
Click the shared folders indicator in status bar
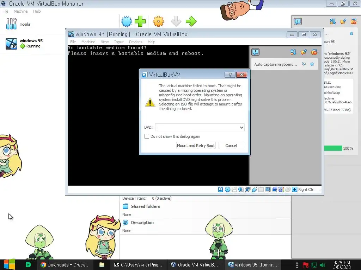261,189
